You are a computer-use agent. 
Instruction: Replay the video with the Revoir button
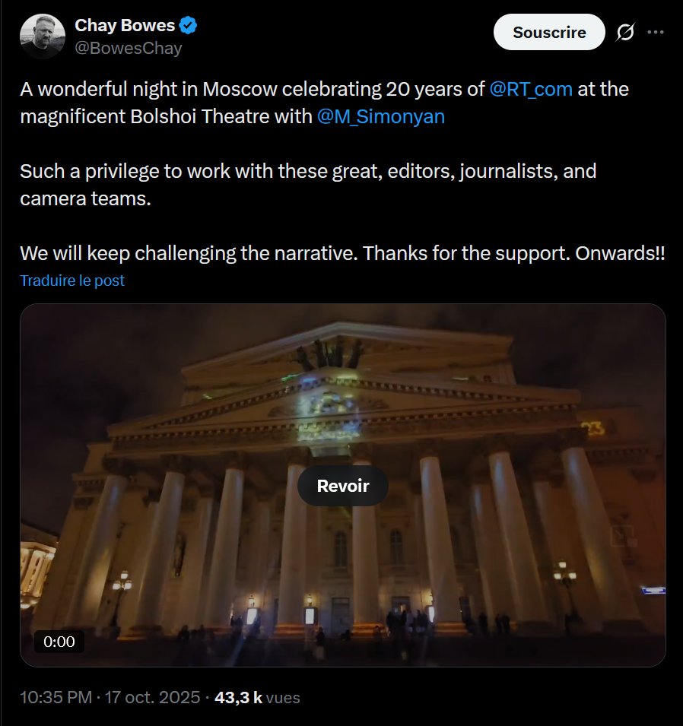point(343,486)
